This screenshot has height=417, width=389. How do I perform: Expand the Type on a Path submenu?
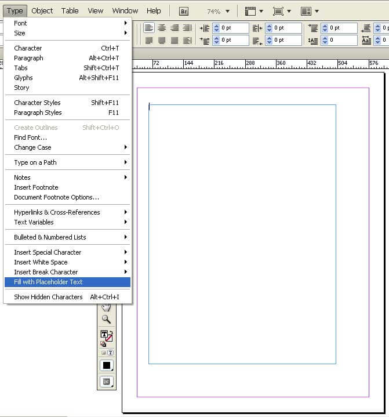(x=67, y=162)
